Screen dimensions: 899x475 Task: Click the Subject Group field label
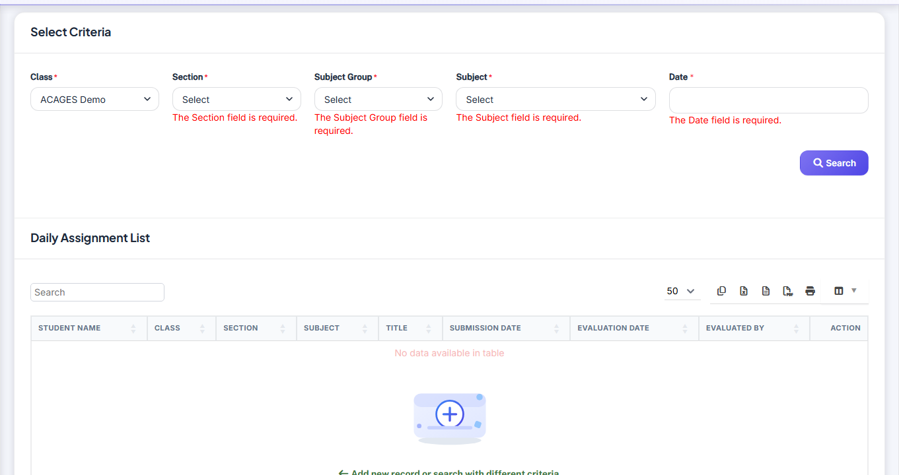[x=343, y=77]
